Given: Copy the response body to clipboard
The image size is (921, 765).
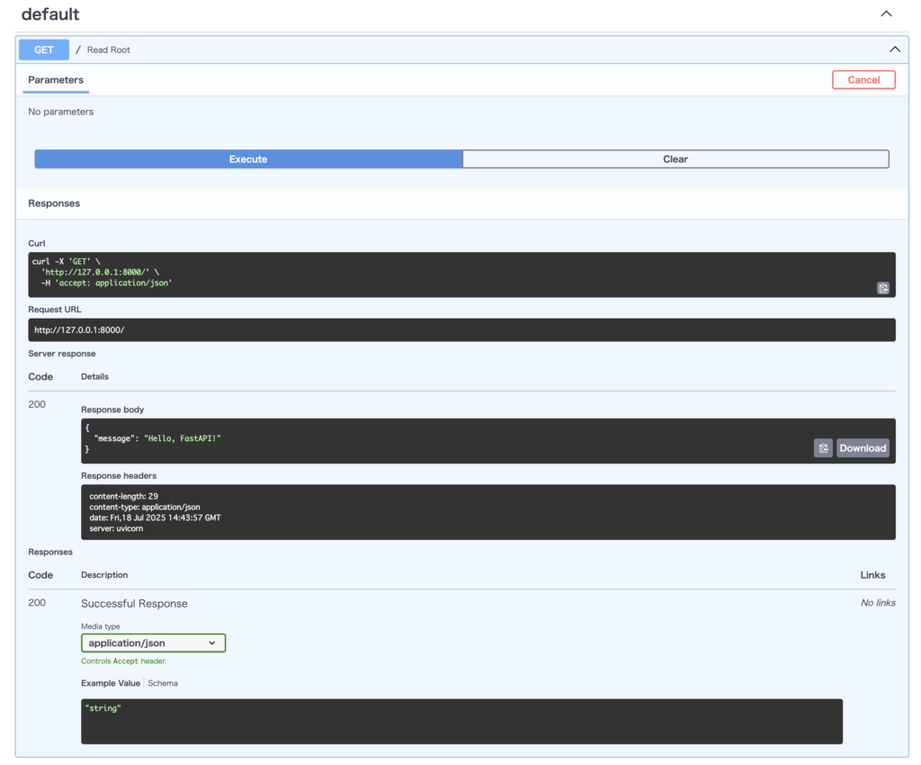Looking at the screenshot, I should tap(823, 448).
